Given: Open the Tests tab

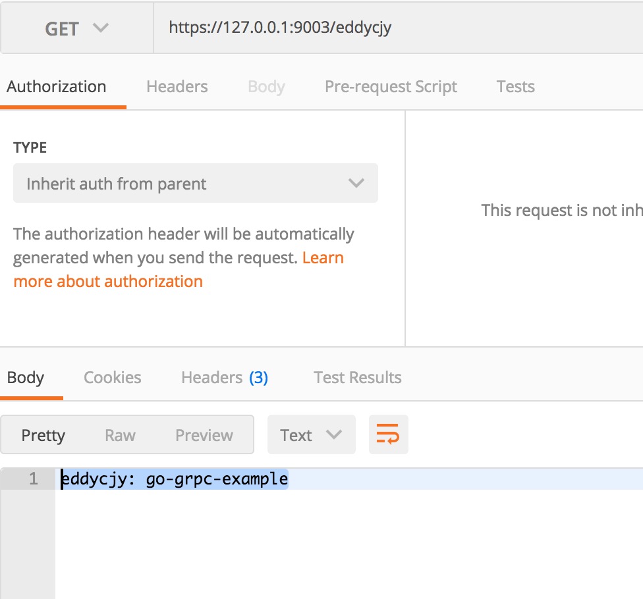Looking at the screenshot, I should pyautogui.click(x=515, y=87).
